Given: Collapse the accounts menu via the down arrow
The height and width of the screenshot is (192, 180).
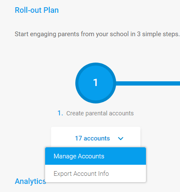Looking at the screenshot, I should pyautogui.click(x=120, y=138).
